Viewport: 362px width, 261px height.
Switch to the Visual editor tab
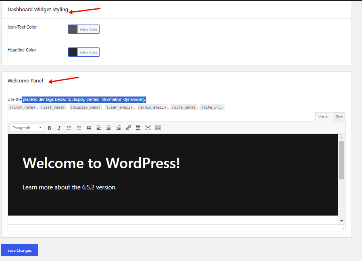tap(323, 117)
